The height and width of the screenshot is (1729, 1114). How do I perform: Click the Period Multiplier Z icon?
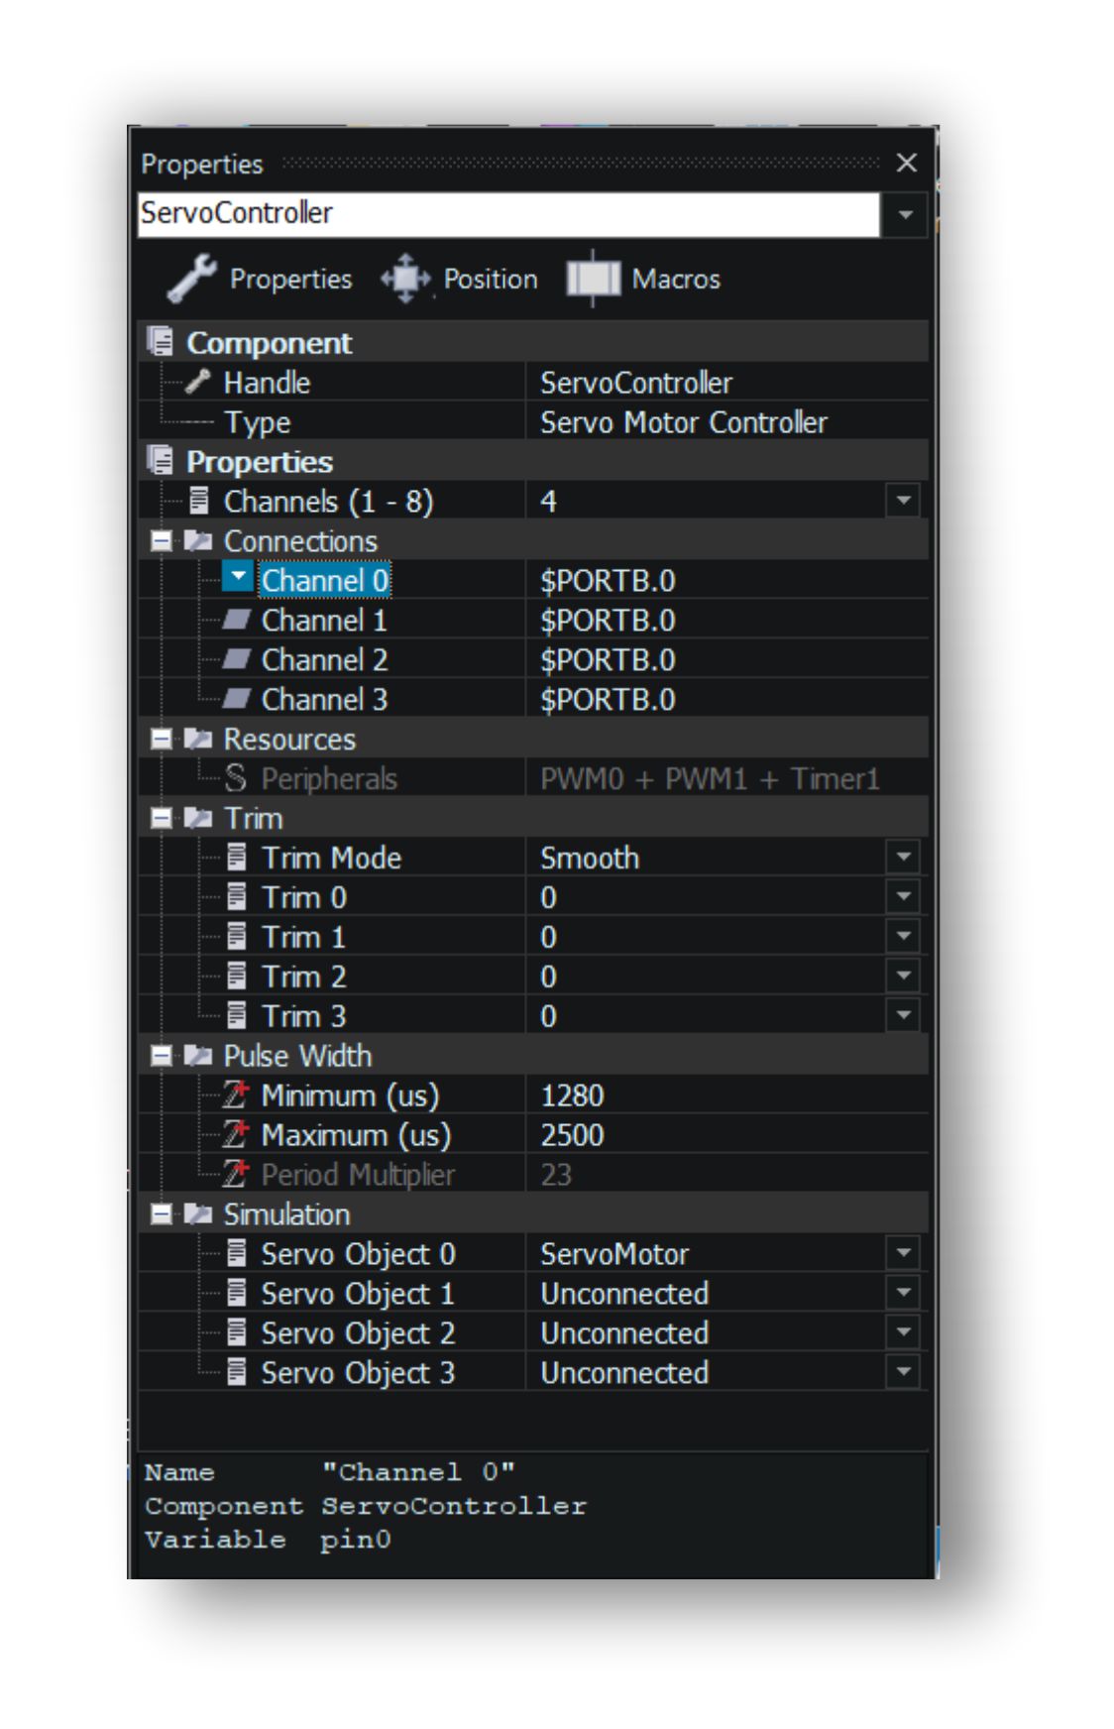pos(235,1174)
